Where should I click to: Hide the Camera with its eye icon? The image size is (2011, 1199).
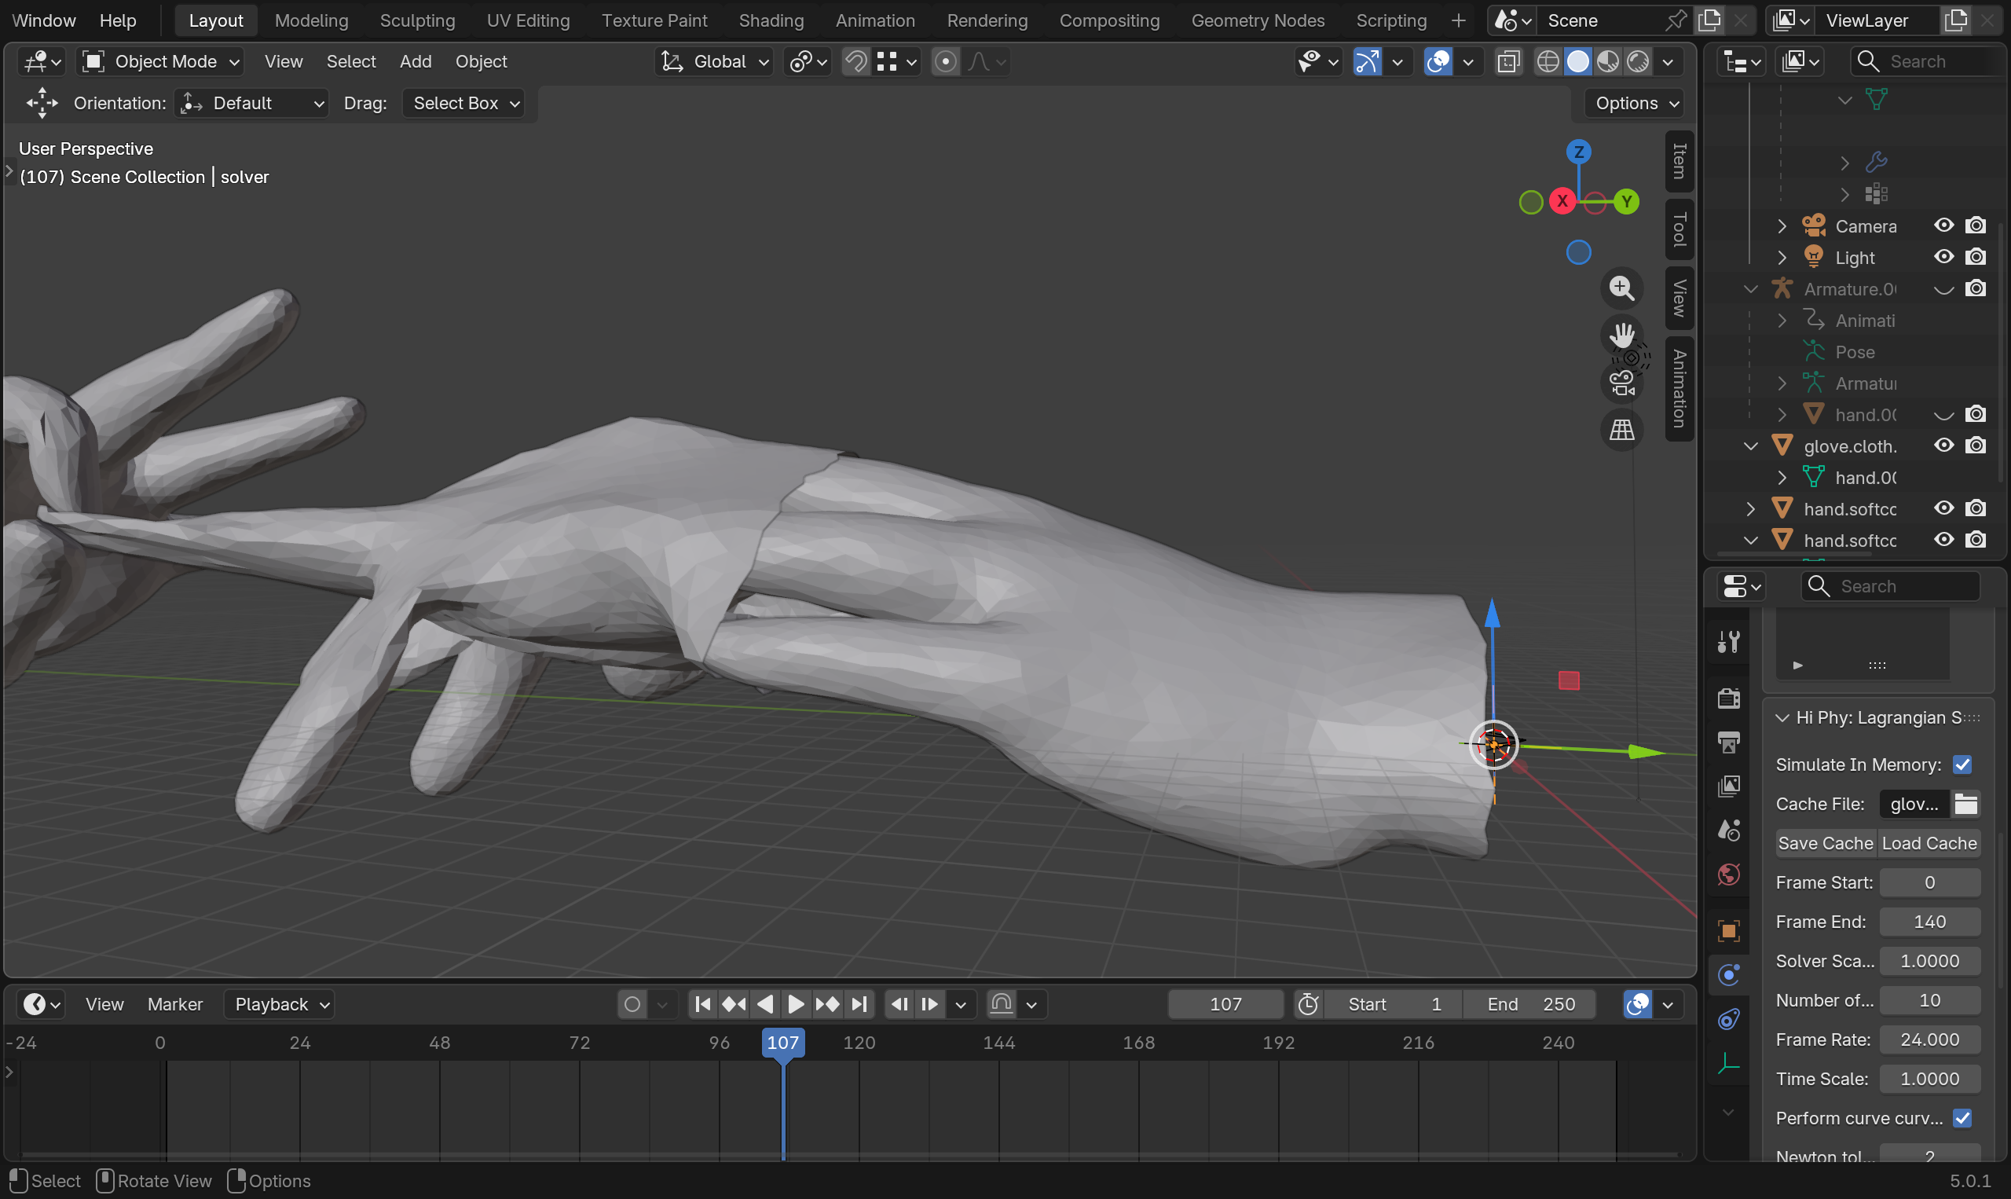1943,225
